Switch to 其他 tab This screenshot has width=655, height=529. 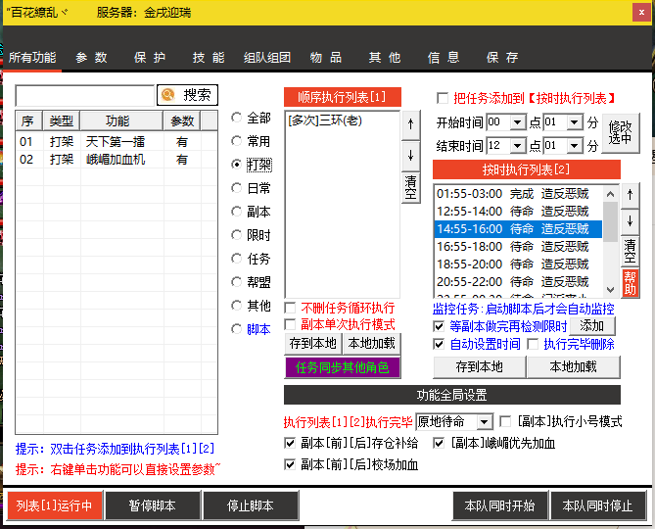point(385,58)
